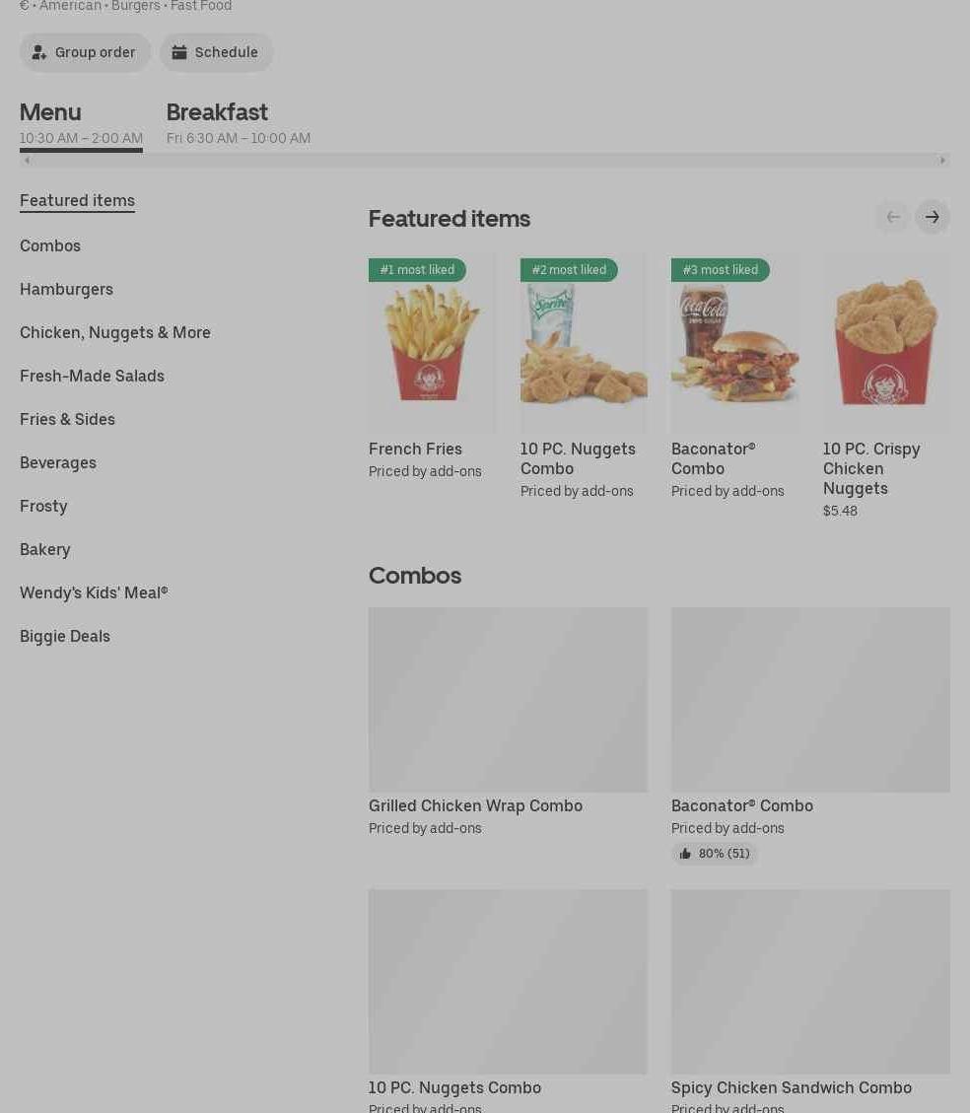Open the Spicy Chicken Sandwich Combo card
The width and height of the screenshot is (970, 1113).
coord(810,1000)
